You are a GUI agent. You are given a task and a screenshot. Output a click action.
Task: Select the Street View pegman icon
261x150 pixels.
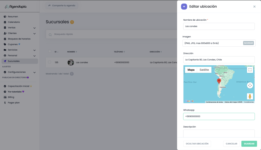click(x=250, y=96)
